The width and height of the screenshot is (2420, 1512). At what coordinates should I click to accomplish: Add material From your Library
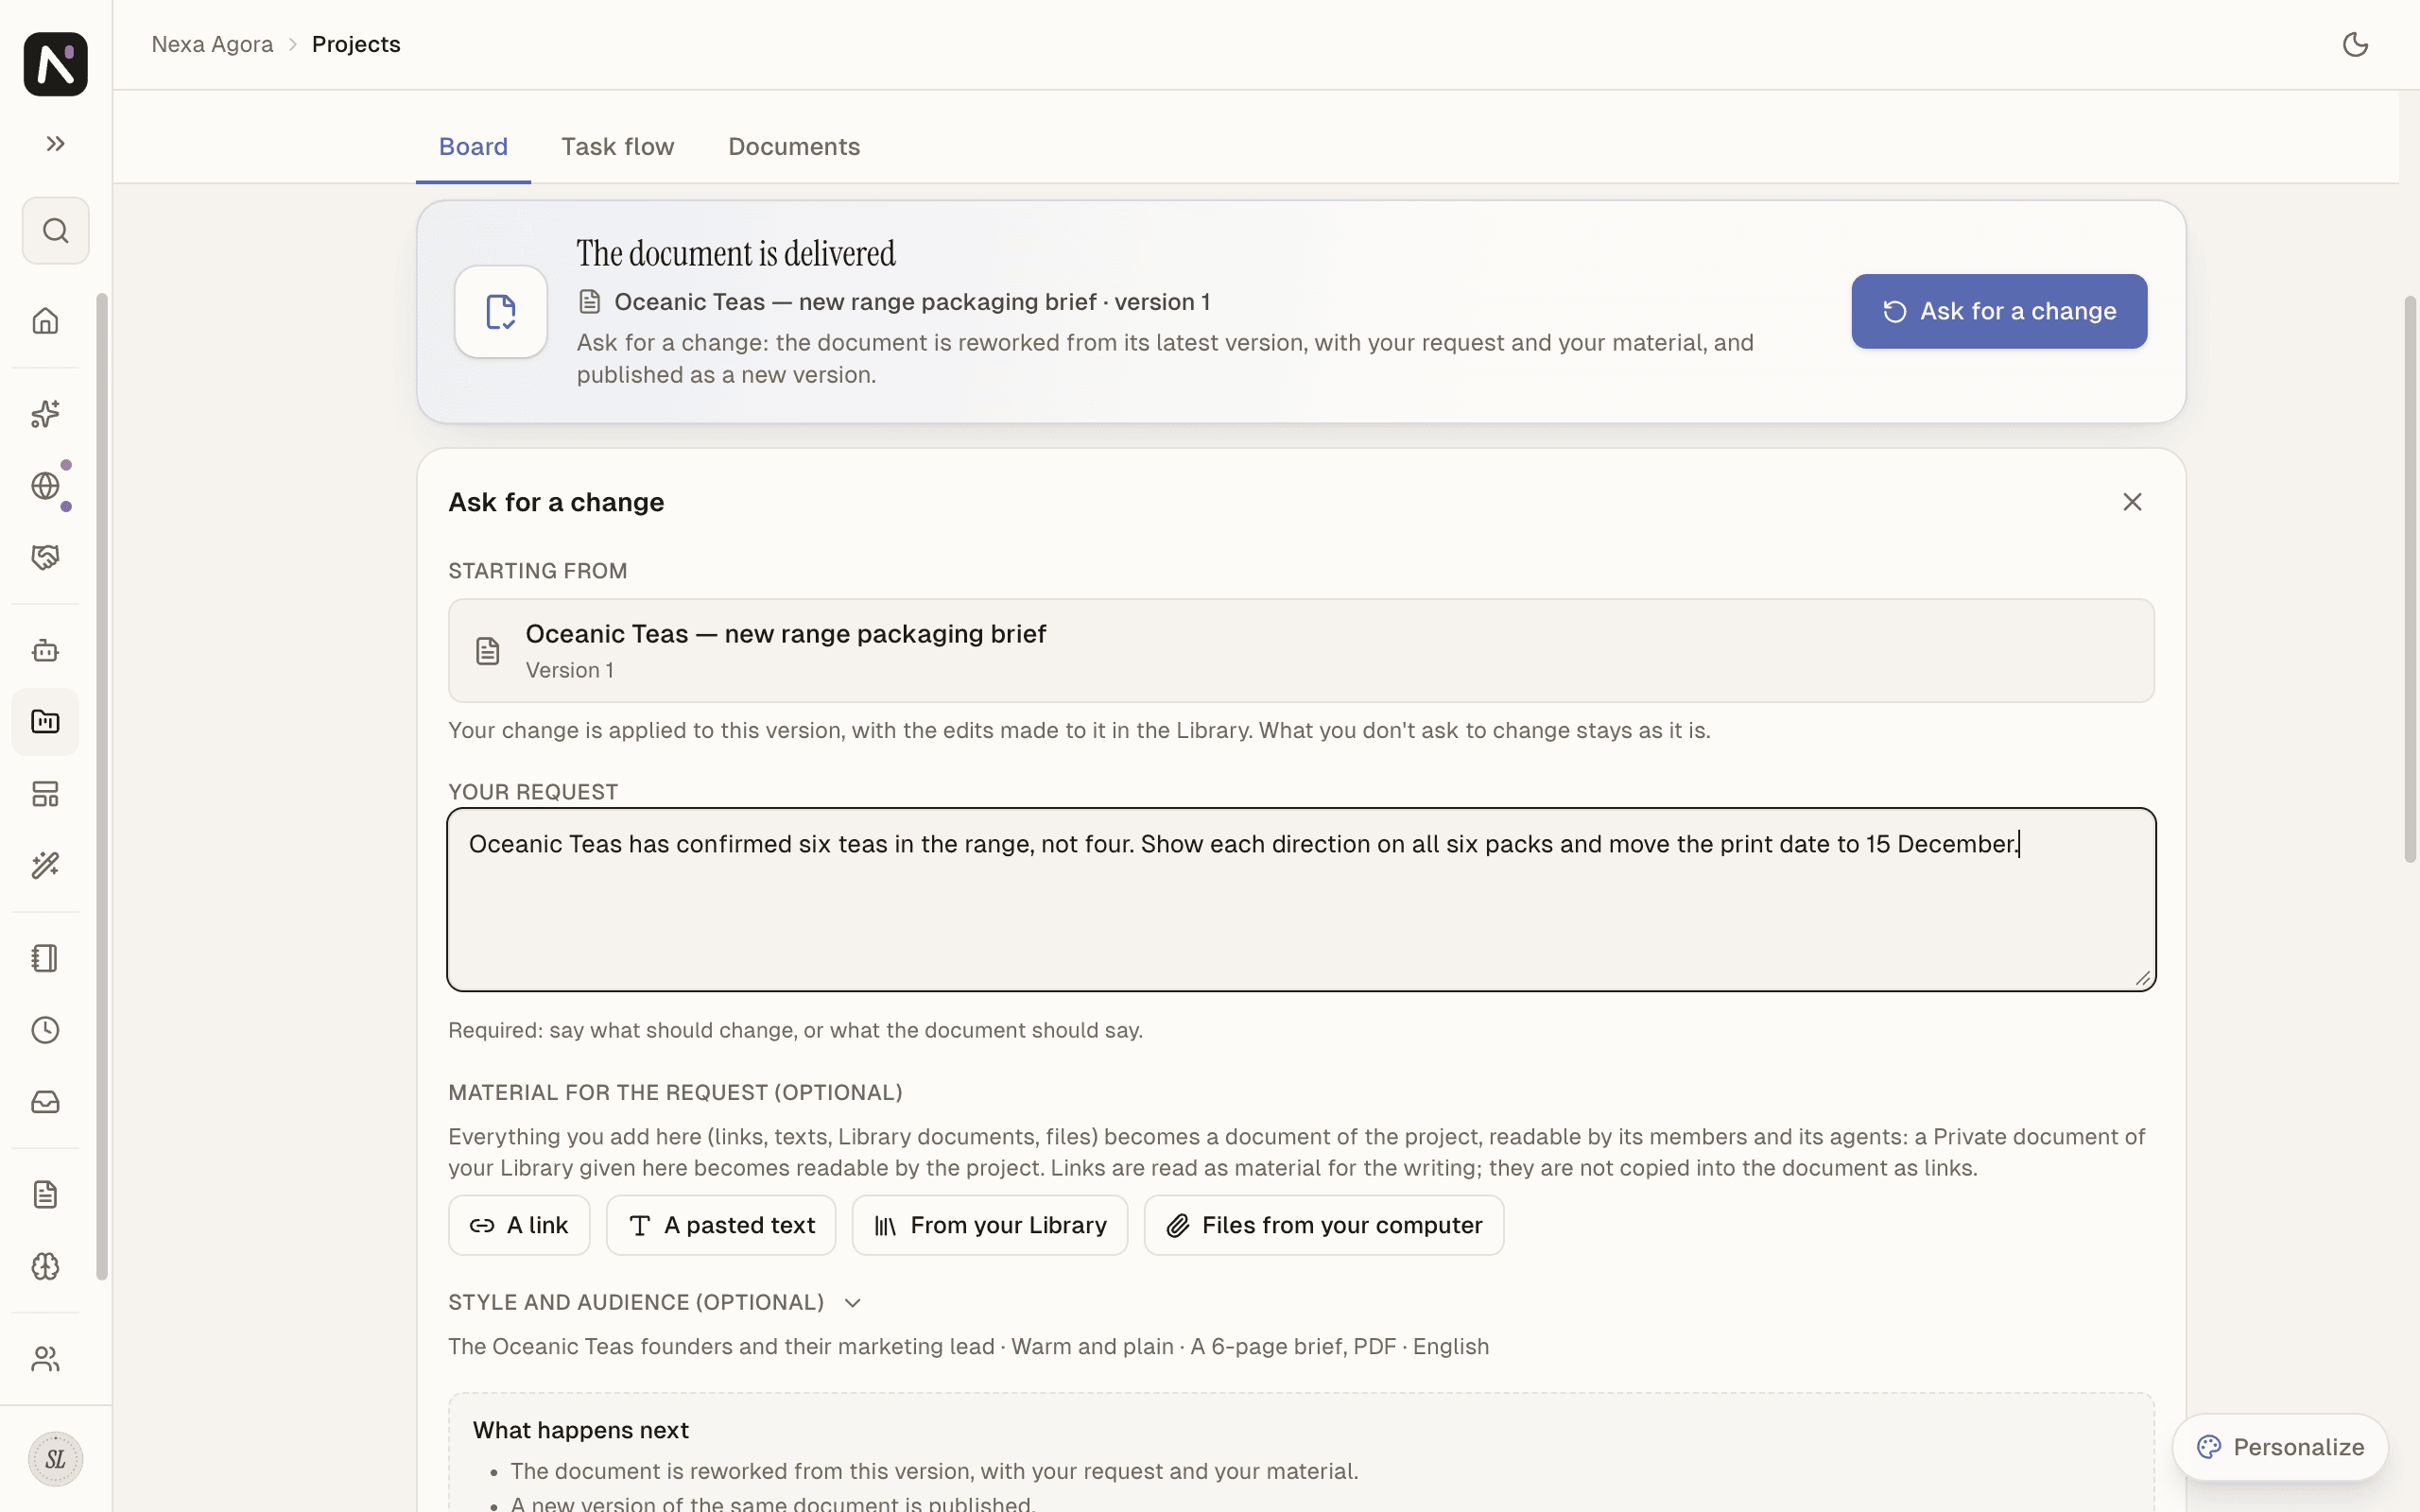[x=990, y=1225]
